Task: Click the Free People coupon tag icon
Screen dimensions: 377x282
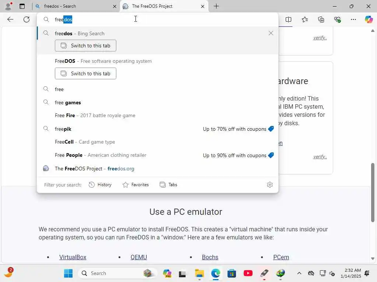Action: [x=271, y=155]
